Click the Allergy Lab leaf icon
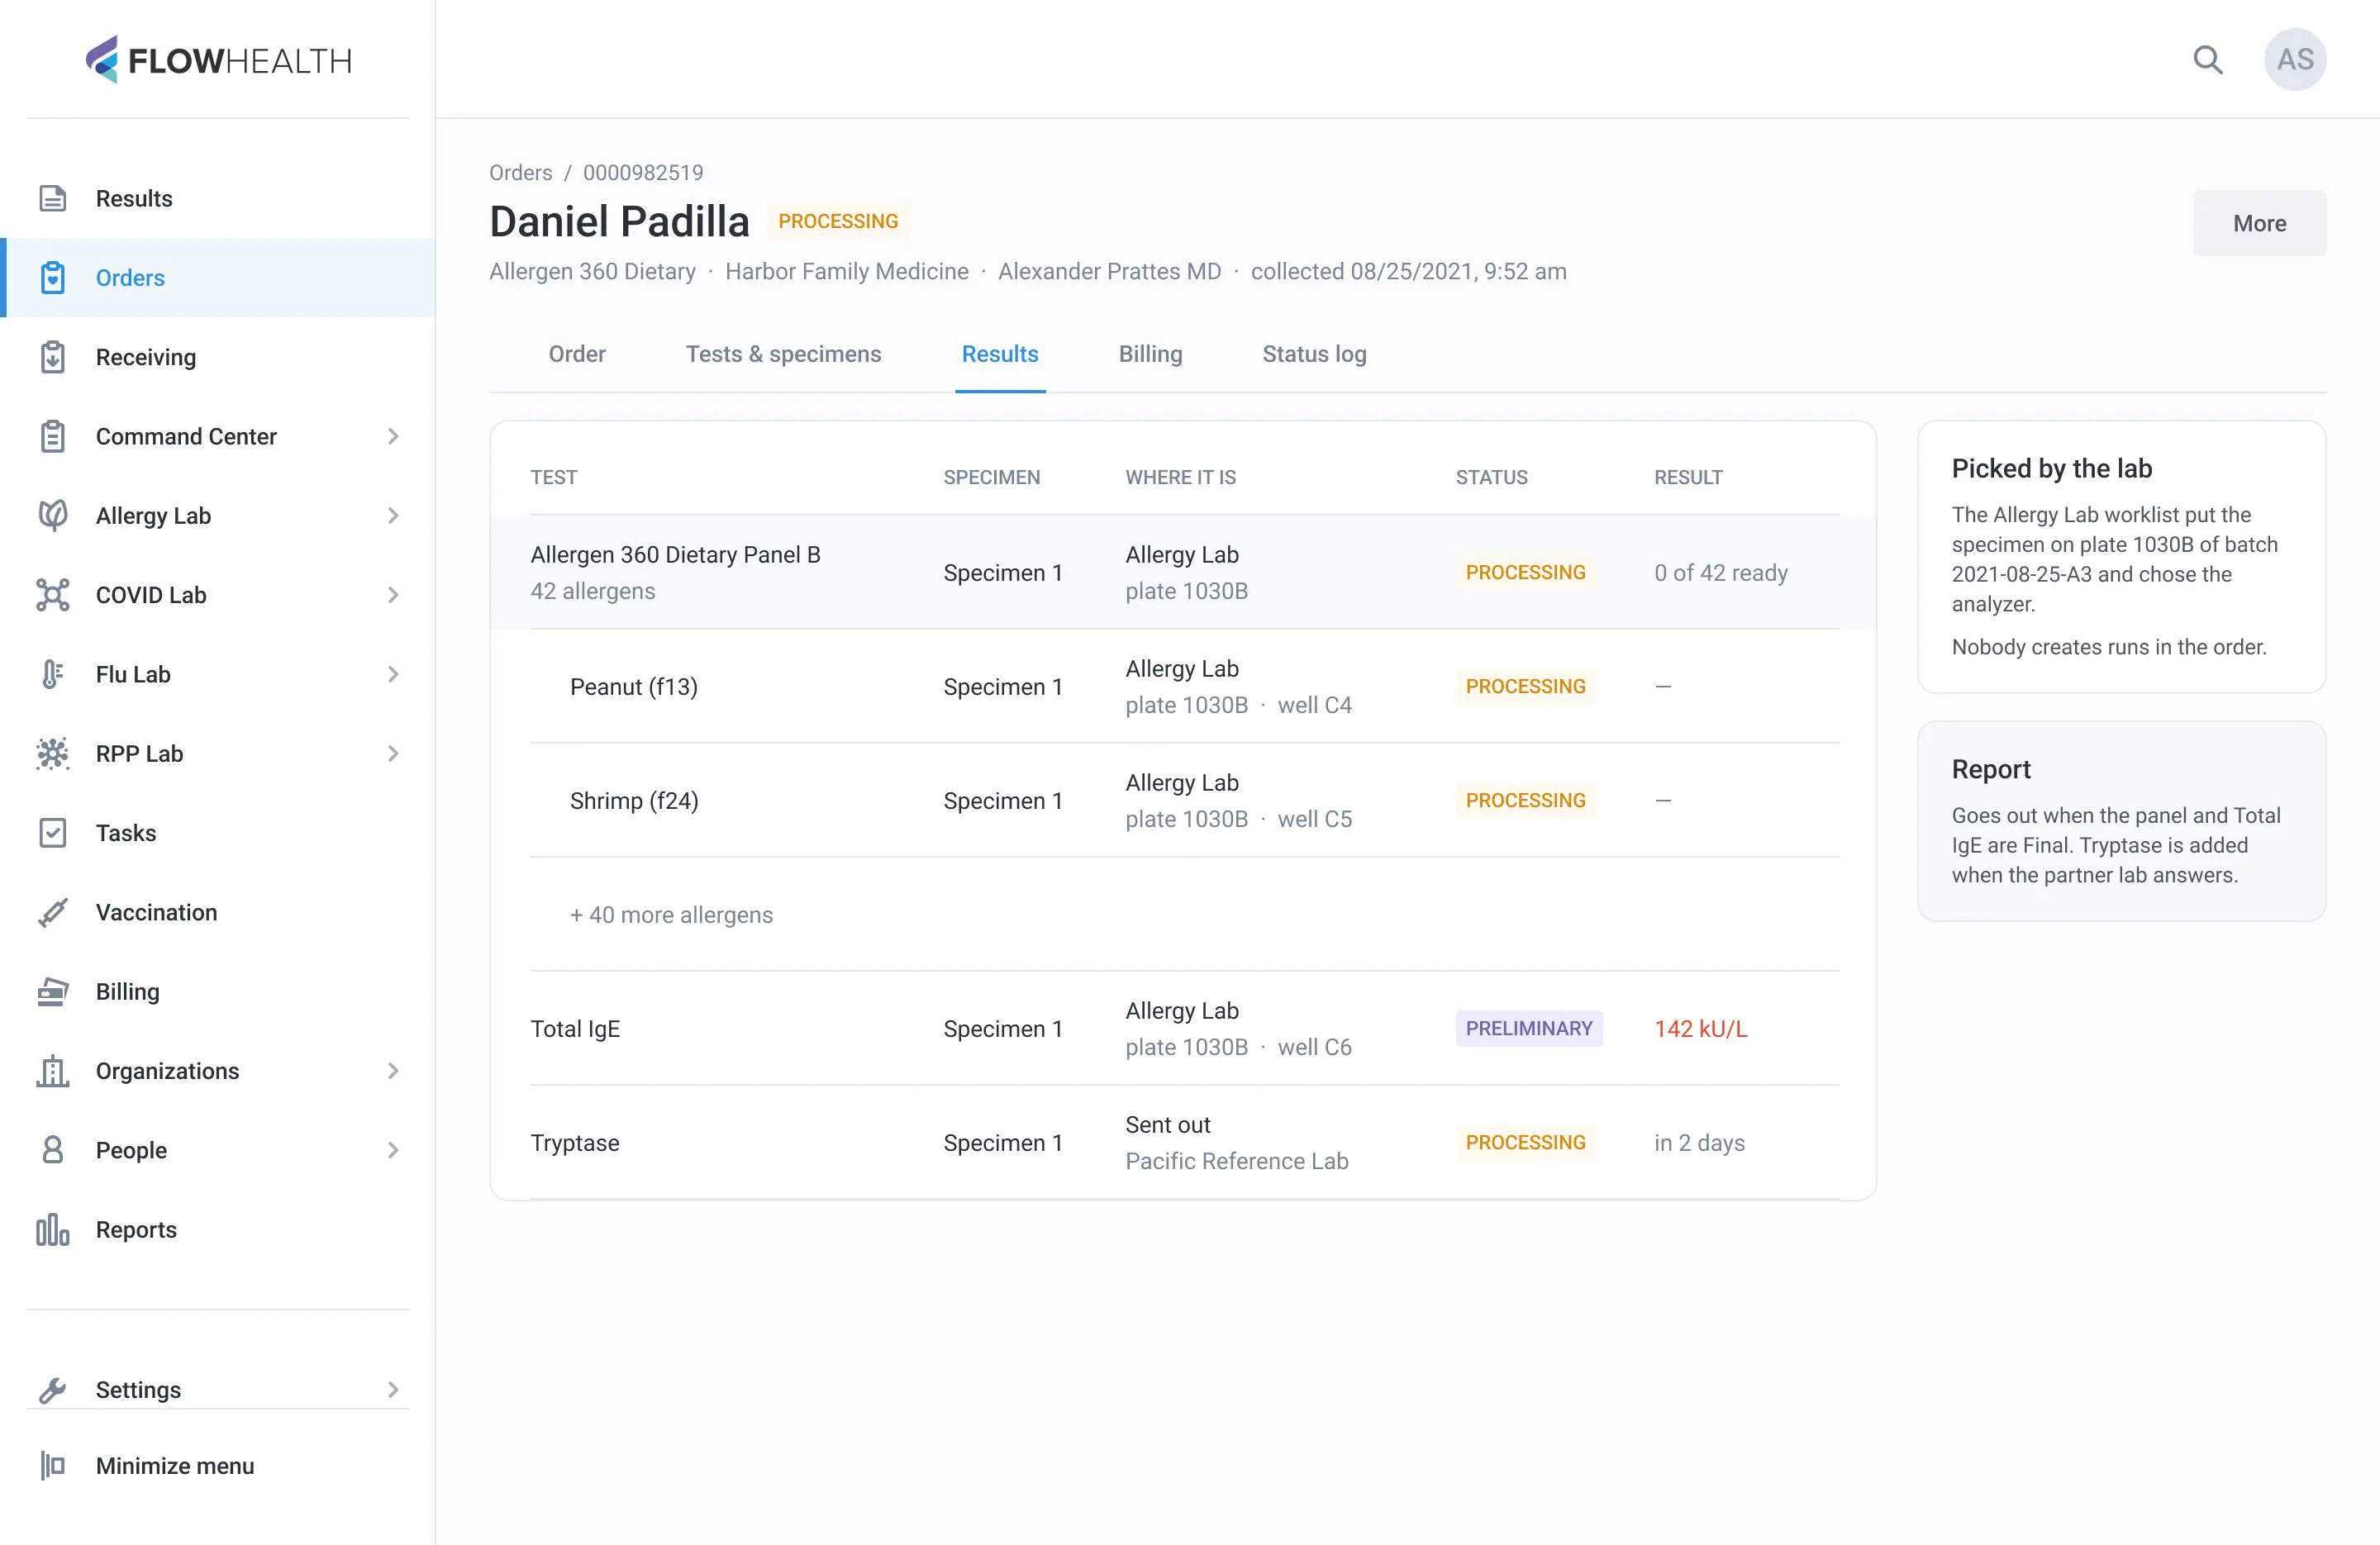 (53, 515)
